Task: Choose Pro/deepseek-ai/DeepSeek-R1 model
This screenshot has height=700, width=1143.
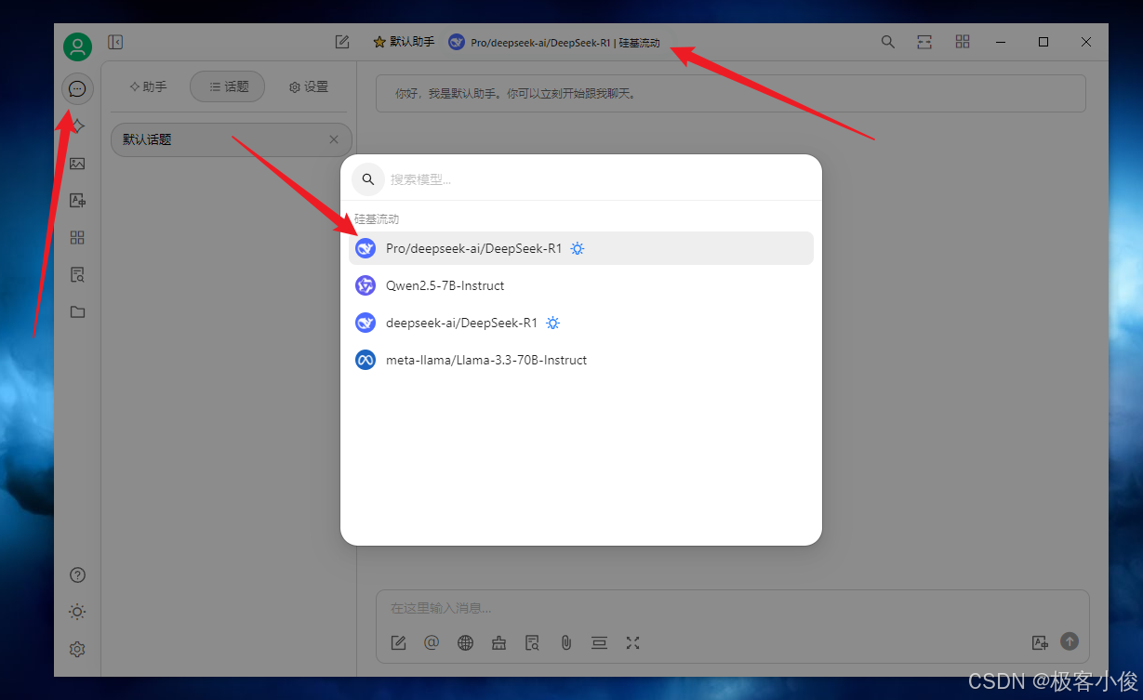Action: point(581,248)
